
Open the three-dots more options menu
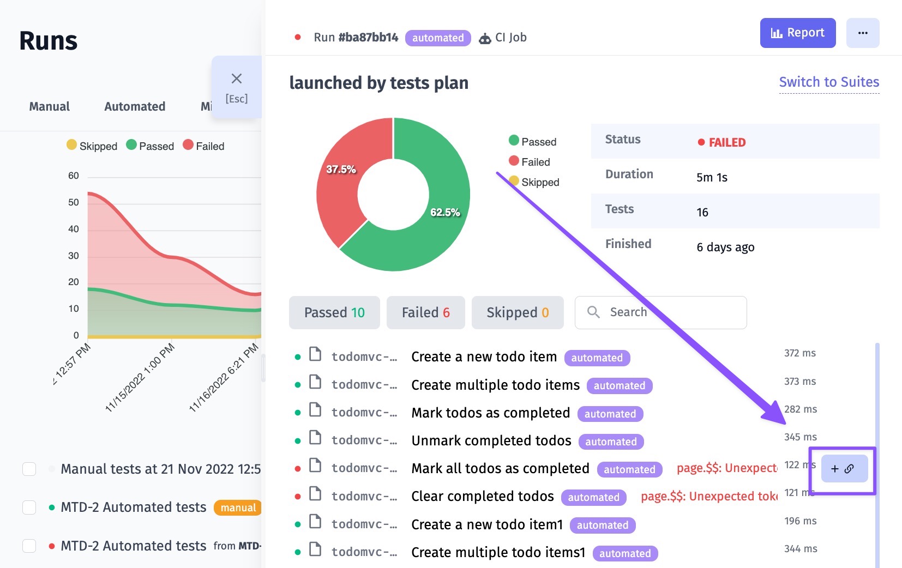(862, 33)
